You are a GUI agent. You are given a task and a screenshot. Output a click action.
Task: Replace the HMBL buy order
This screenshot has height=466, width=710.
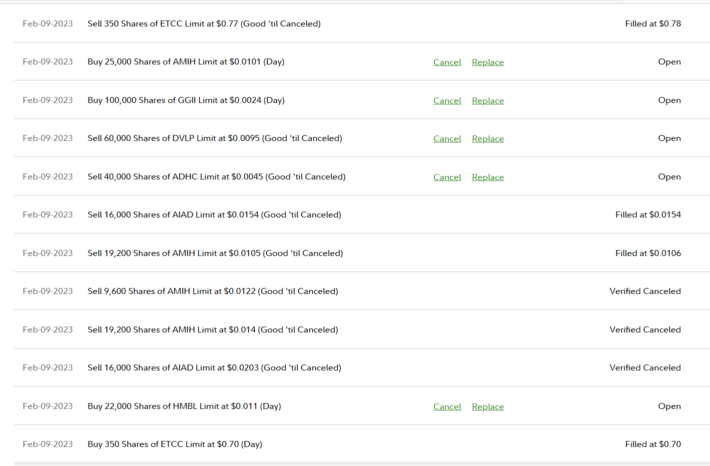pyautogui.click(x=488, y=406)
